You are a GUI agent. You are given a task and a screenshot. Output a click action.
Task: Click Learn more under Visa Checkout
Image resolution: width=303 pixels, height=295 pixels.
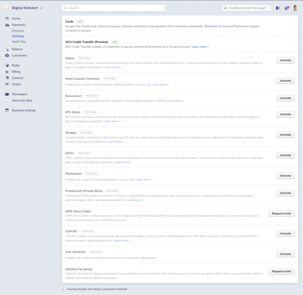[148, 258]
